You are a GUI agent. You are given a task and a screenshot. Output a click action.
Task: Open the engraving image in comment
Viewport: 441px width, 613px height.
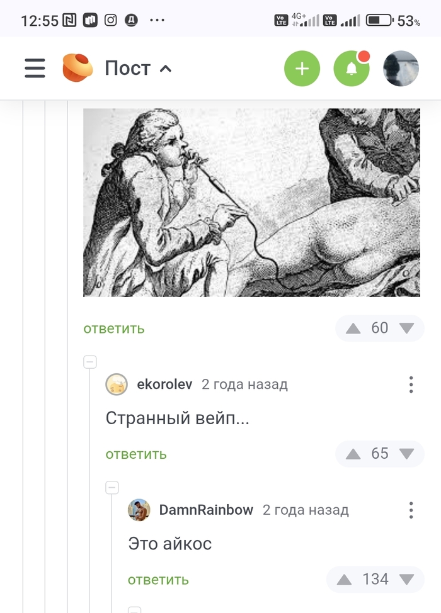251,203
